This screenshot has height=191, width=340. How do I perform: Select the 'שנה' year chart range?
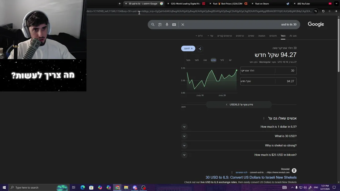click(x=205, y=60)
